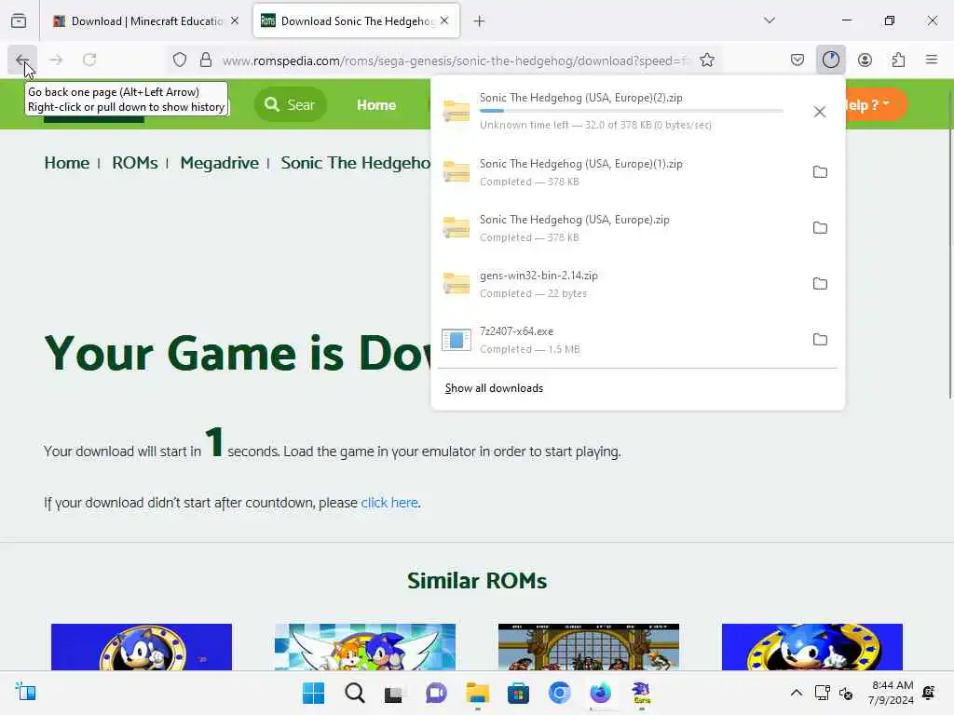Open Task View on the taskbar
The width and height of the screenshot is (954, 715).
[x=394, y=693]
